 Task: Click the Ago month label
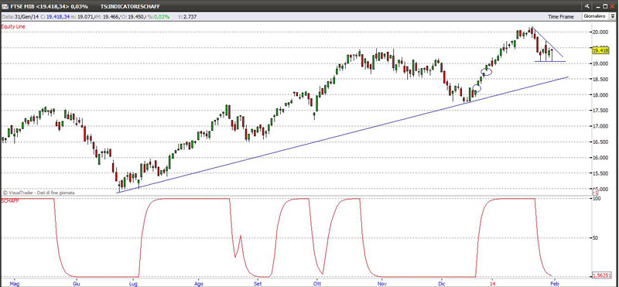pyautogui.click(x=199, y=283)
